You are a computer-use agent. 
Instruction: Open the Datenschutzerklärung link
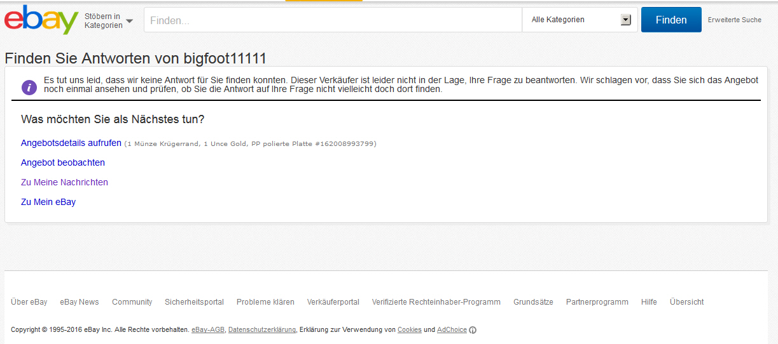coord(262,330)
